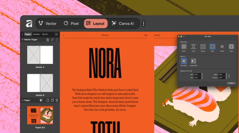The width and height of the screenshot is (239, 133).
Task: Switch to the Assets panel tab
Action: tap(36, 34)
